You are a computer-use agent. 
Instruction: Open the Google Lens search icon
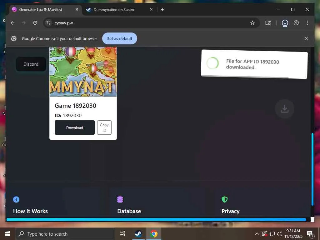pos(268,23)
